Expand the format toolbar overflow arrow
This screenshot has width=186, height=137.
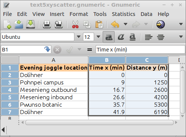pos(181,37)
